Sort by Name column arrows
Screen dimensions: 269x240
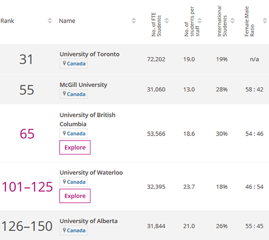coord(133,21)
